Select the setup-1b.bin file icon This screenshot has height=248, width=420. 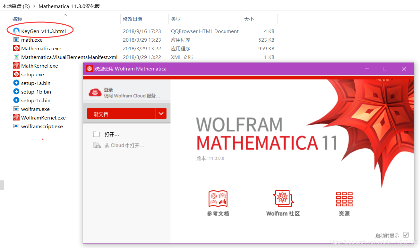coord(16,92)
